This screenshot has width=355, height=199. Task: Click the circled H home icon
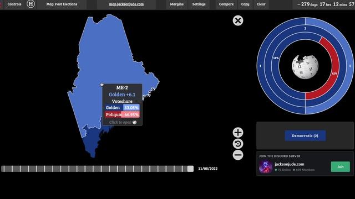[x=31, y=4]
